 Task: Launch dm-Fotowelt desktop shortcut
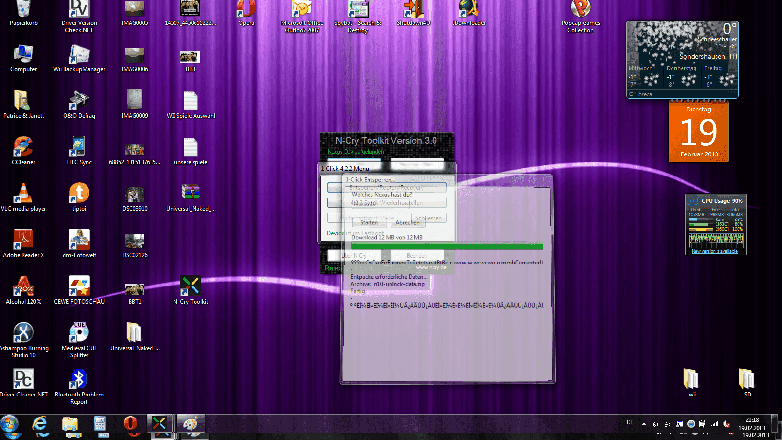point(79,240)
